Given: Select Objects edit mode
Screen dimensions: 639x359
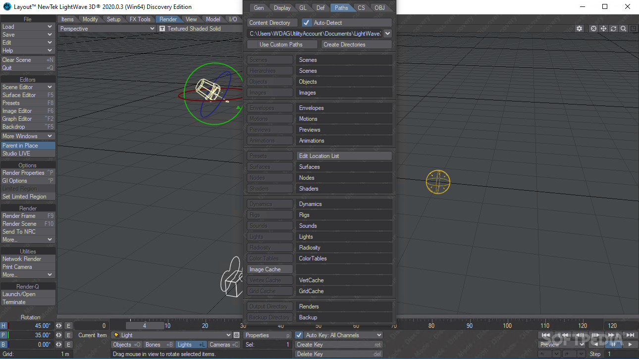Looking at the screenshot, I should tap(127, 345).
